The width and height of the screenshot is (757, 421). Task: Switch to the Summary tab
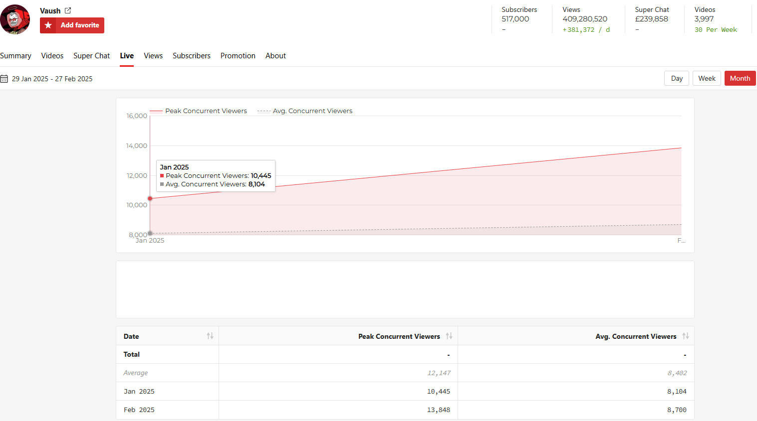pos(15,56)
